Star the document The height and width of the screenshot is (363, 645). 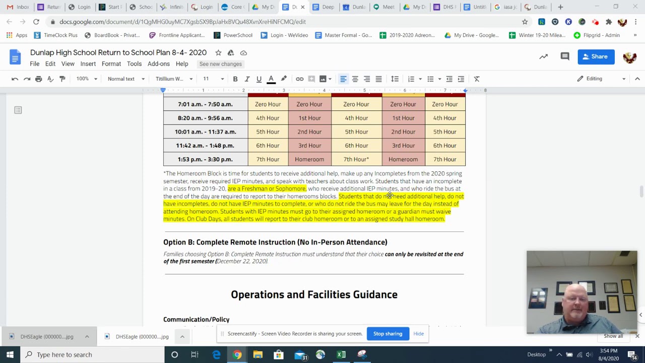pos(218,53)
